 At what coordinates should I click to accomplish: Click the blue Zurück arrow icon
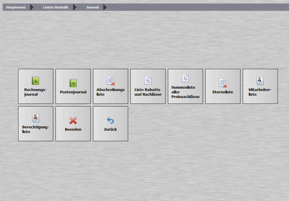point(110,120)
